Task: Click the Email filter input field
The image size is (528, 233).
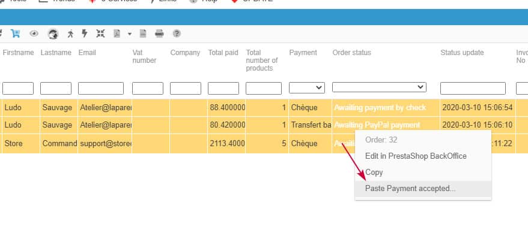Action: (101, 88)
